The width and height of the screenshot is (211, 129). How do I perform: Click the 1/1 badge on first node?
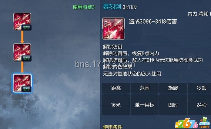26,28
